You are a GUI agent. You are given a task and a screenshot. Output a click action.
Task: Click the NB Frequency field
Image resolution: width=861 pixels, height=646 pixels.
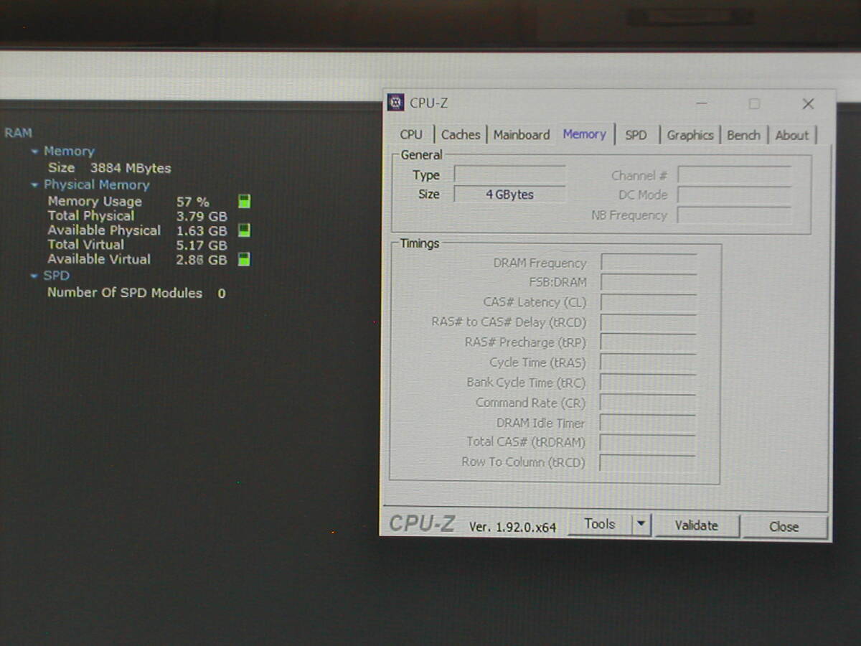tap(734, 215)
